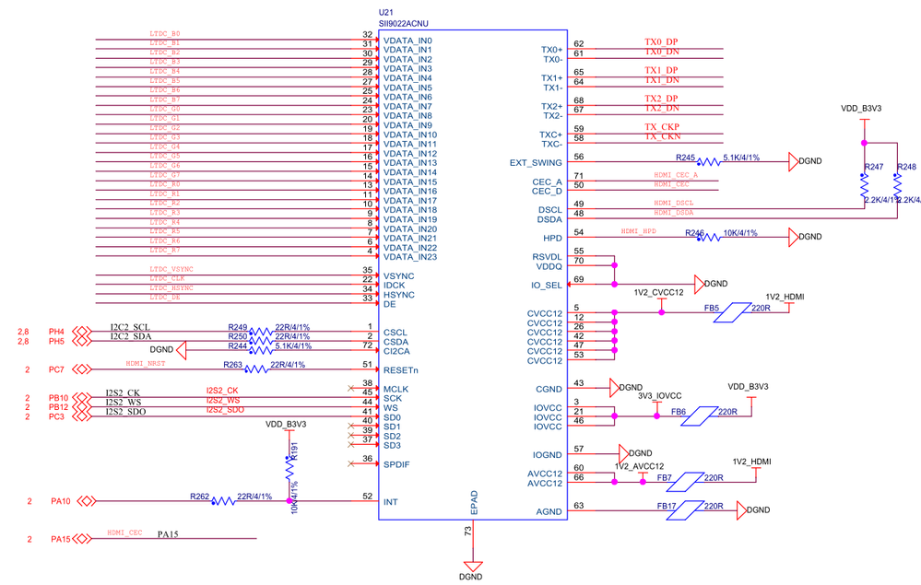Screen dimensions: 921x585
Task: Click the R244 resistor symbol feeding CI2CA
Action: [261, 350]
